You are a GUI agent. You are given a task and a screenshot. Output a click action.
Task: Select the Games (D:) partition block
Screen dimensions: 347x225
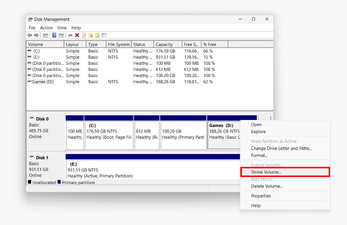[224, 132]
